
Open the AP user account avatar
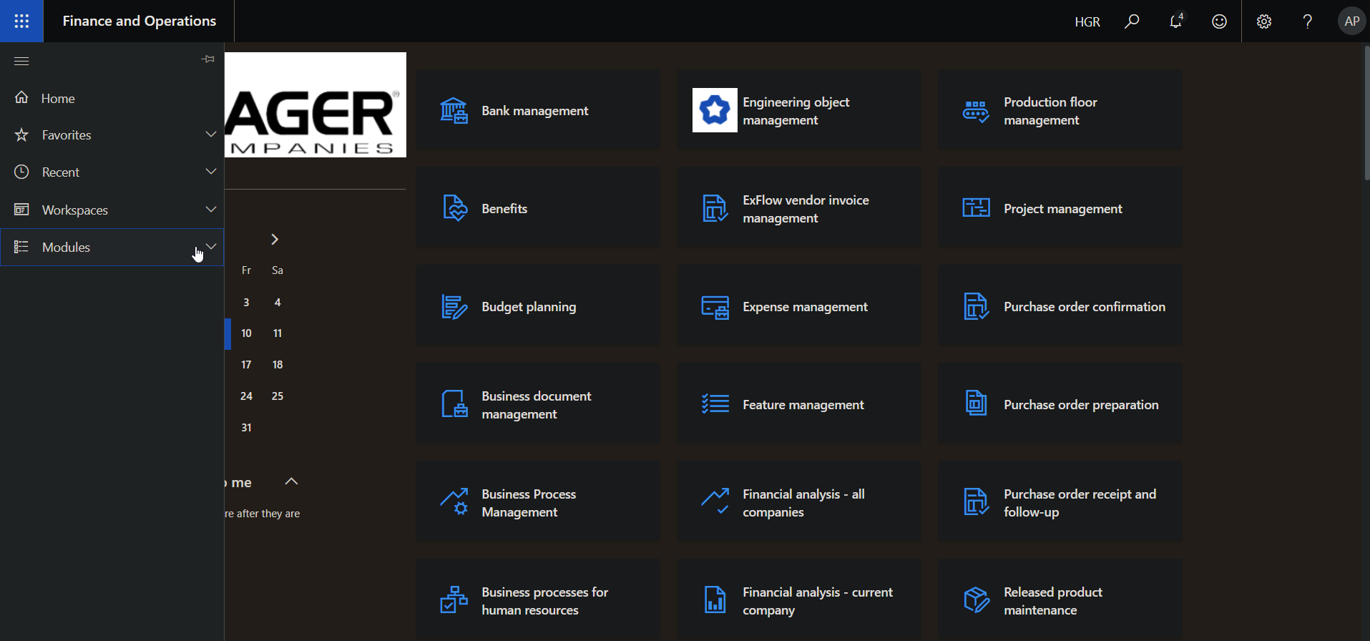1351,21
